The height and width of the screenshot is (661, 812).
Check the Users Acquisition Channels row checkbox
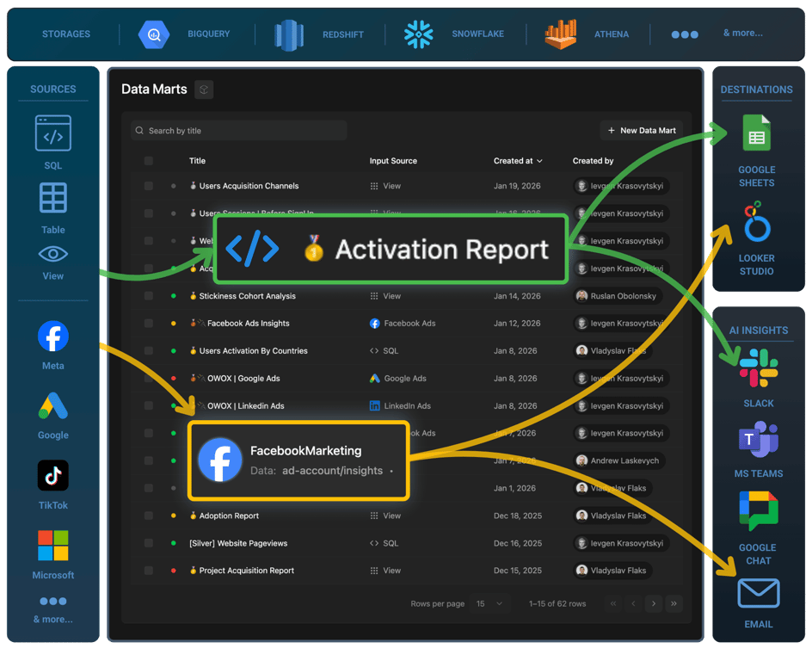pos(149,186)
